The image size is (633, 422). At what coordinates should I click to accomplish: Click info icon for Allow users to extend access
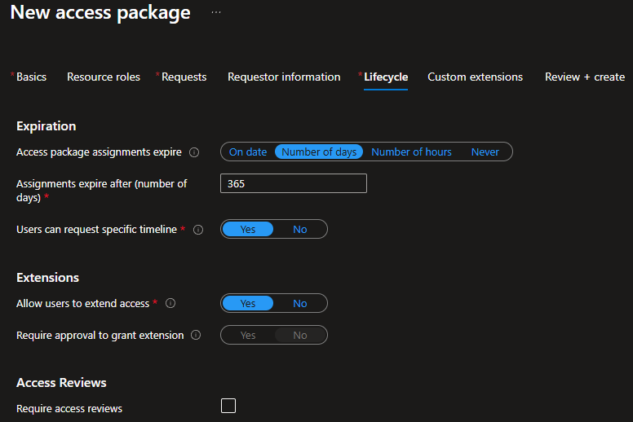[170, 303]
